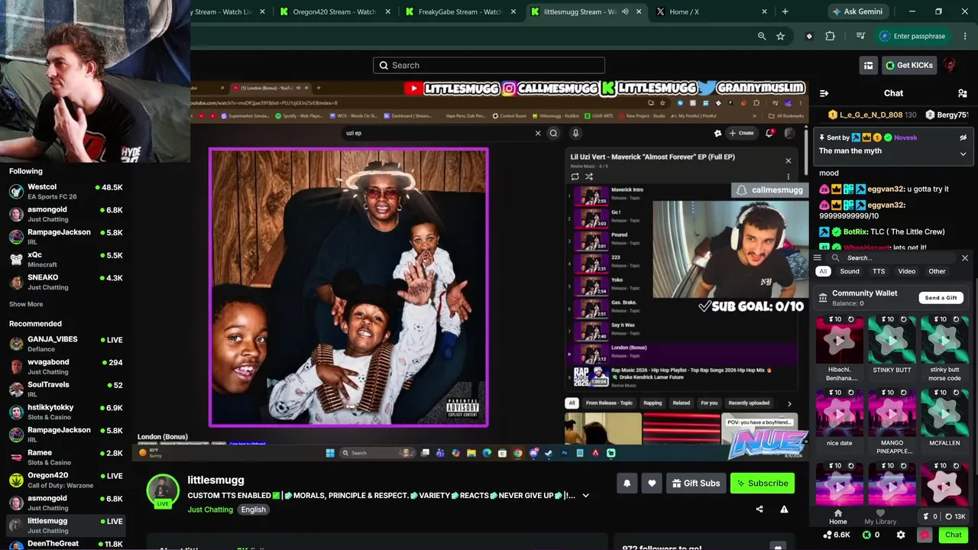
Task: Click the Send a Gift button
Action: point(941,298)
